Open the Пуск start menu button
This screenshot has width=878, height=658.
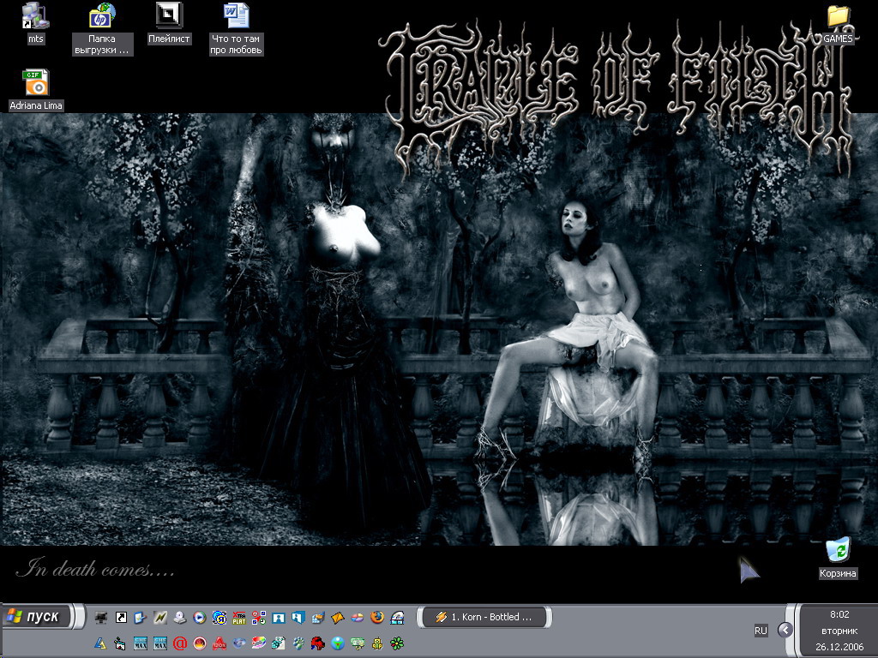(x=34, y=617)
